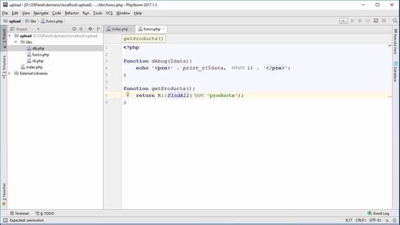Hide the Project tool window

99,29
